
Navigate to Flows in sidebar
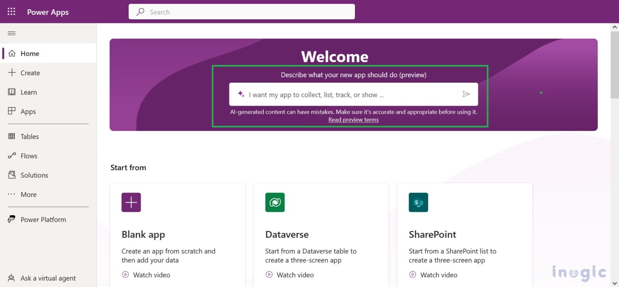(29, 156)
